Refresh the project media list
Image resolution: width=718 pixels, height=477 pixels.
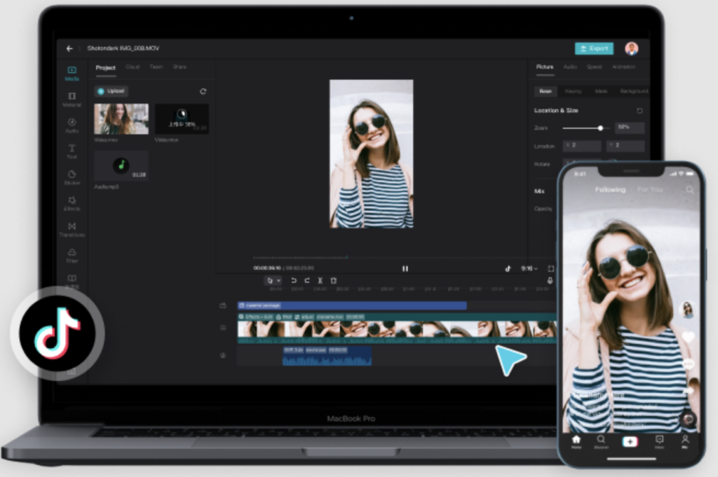pyautogui.click(x=203, y=91)
